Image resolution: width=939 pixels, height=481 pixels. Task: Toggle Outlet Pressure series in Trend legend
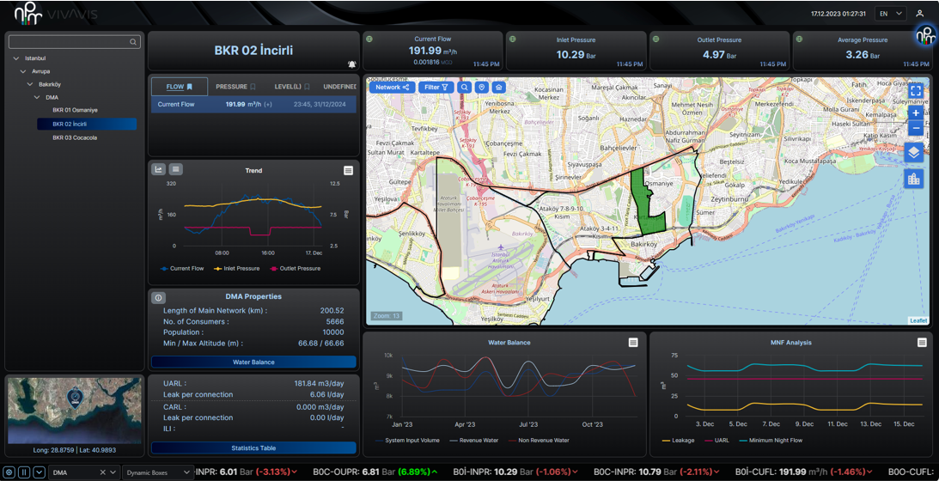[x=296, y=269]
